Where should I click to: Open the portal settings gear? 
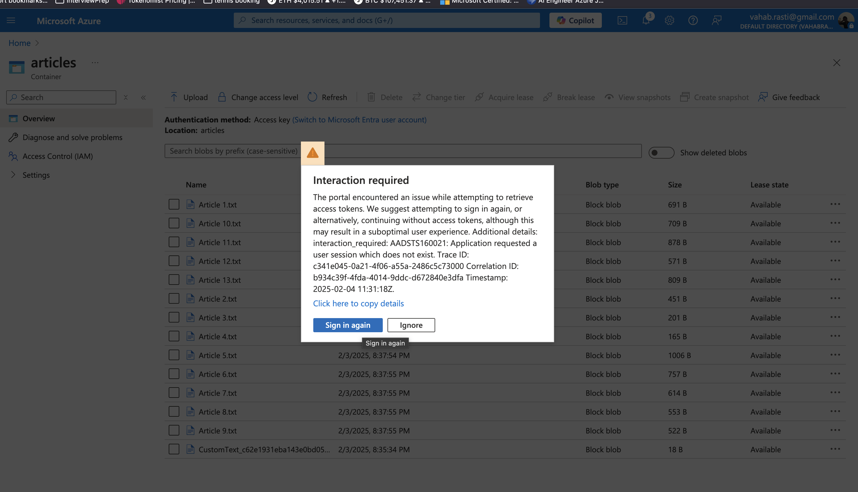669,20
